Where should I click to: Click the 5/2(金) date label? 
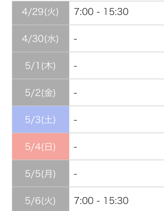tap(40, 93)
